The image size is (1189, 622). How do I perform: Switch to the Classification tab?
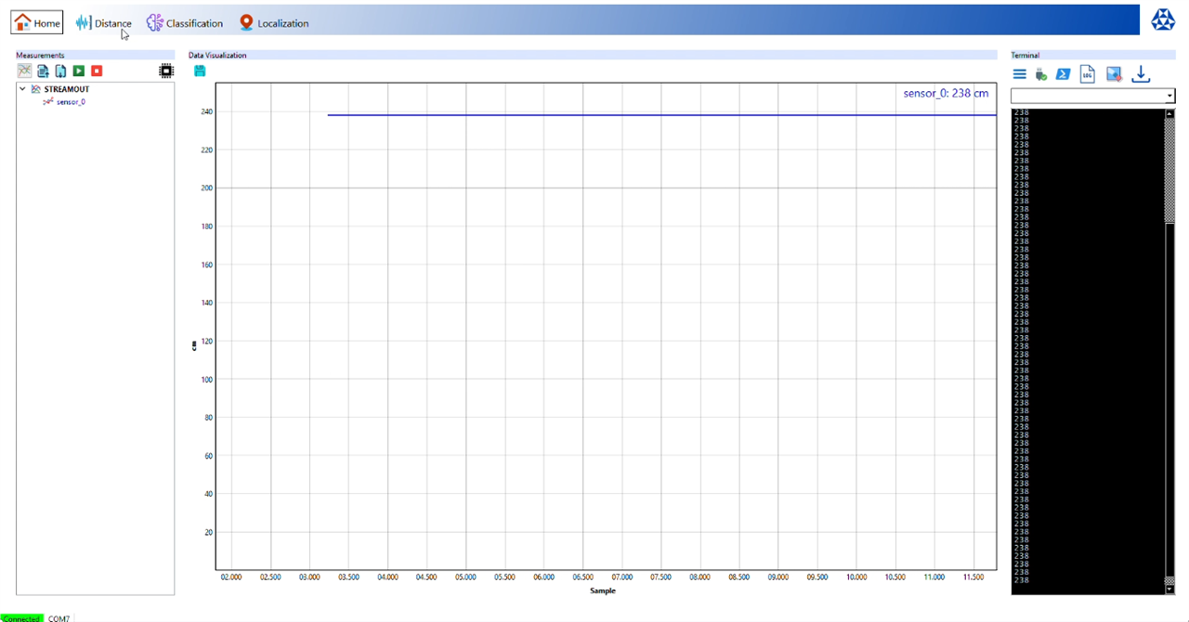click(x=184, y=23)
